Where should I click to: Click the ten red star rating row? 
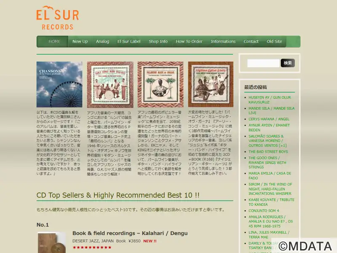[92, 248]
